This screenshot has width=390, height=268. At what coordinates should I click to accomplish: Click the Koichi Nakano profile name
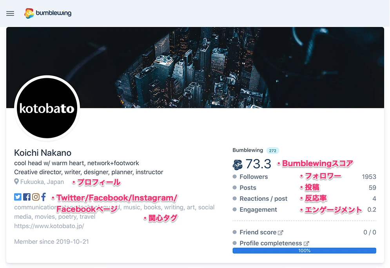pos(43,153)
